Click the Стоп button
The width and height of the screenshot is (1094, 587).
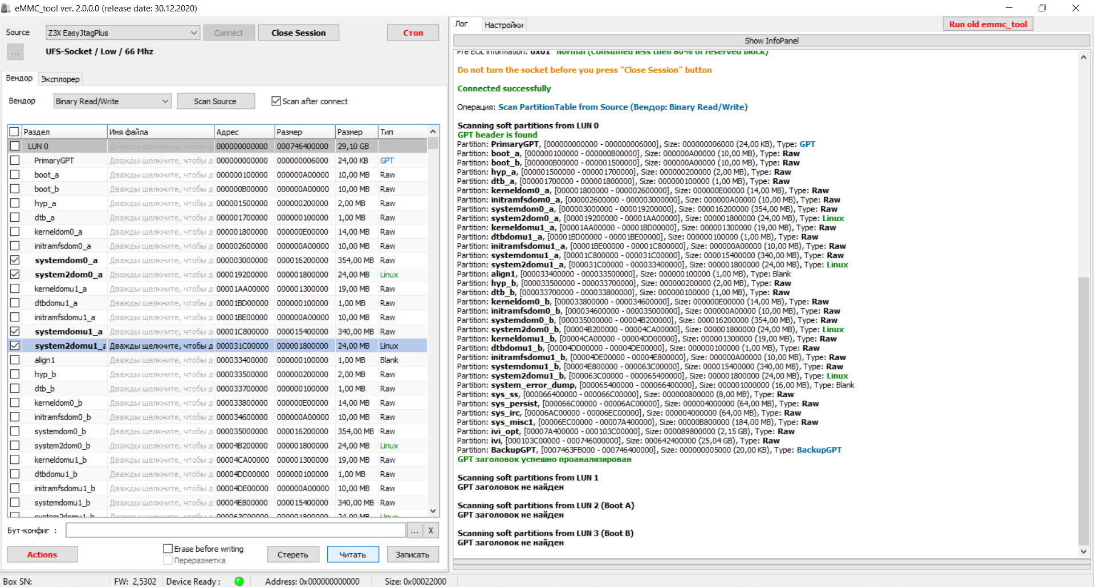(413, 33)
